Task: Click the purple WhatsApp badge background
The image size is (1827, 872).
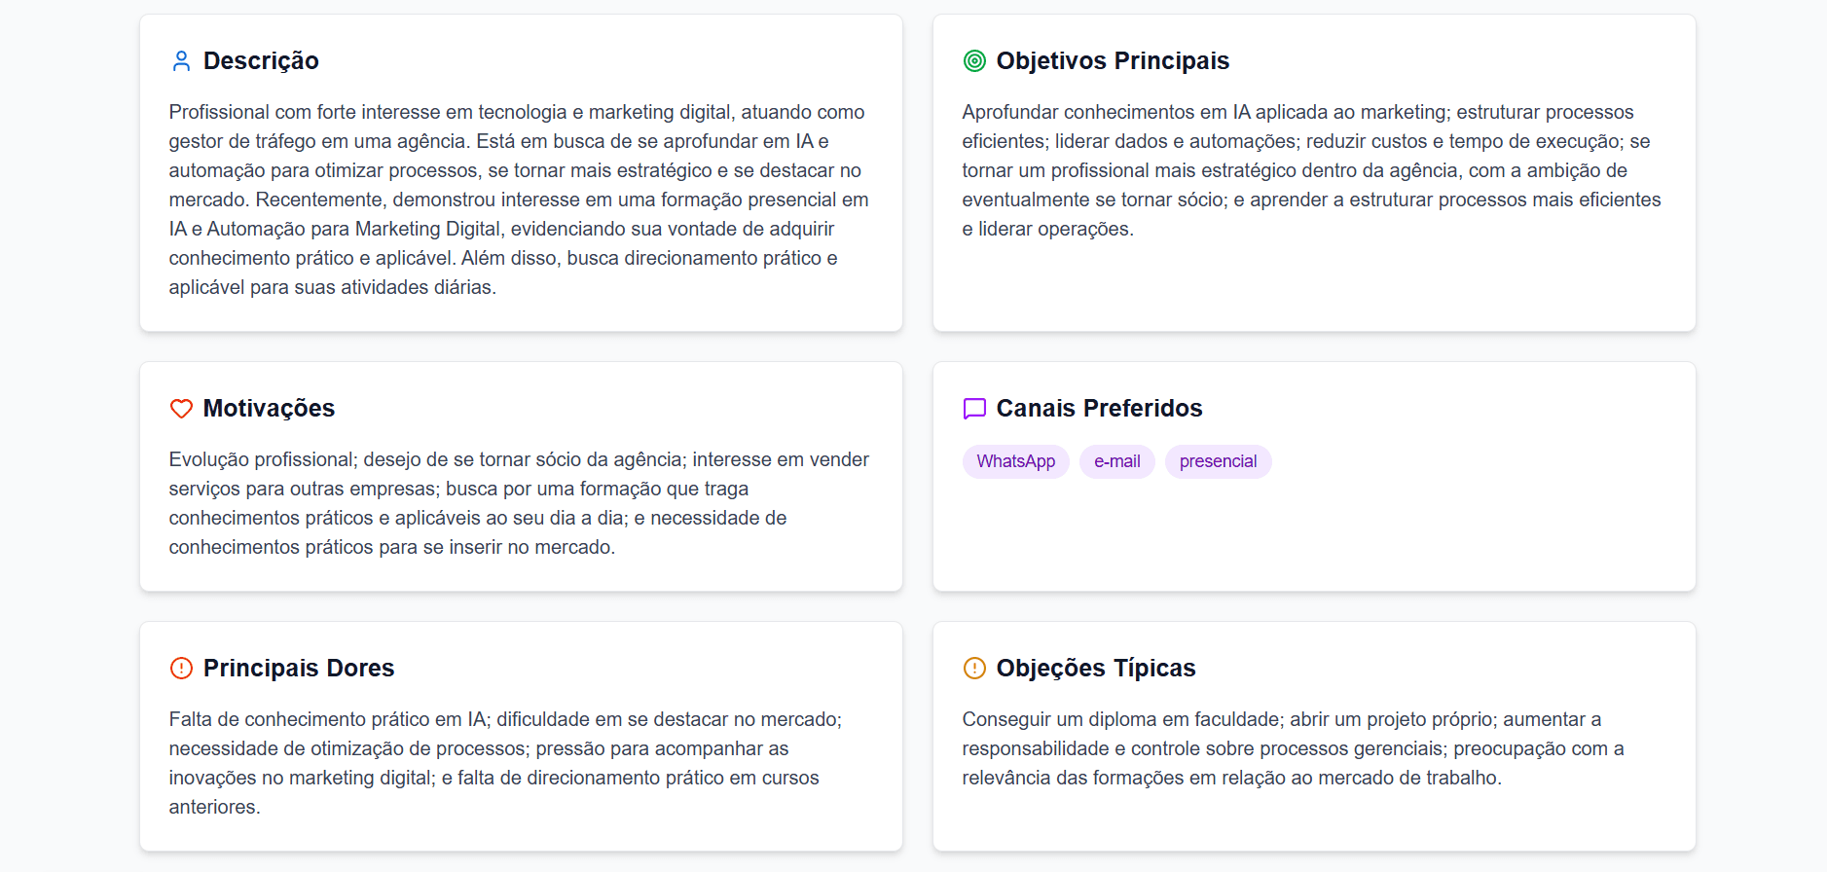Action: (1015, 461)
